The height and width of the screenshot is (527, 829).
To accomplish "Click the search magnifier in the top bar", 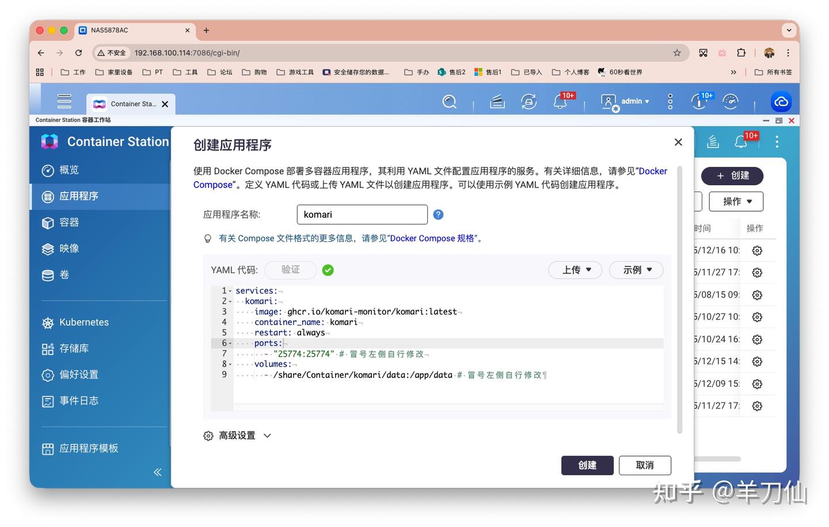I will coord(449,101).
